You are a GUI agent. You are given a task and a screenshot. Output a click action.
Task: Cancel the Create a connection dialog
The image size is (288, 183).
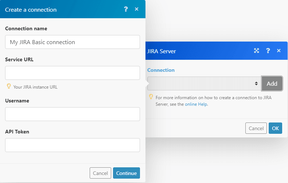[100, 173]
